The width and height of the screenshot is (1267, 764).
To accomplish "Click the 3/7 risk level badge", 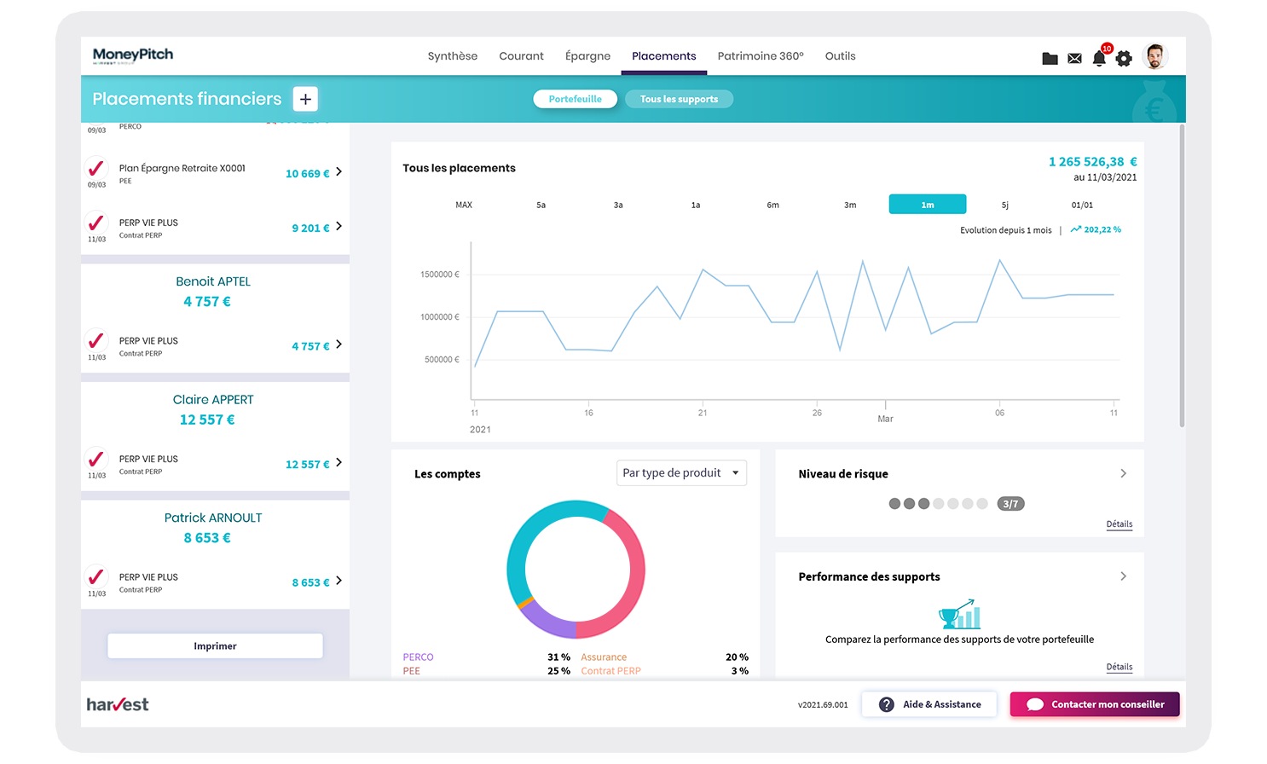I will [x=1010, y=504].
